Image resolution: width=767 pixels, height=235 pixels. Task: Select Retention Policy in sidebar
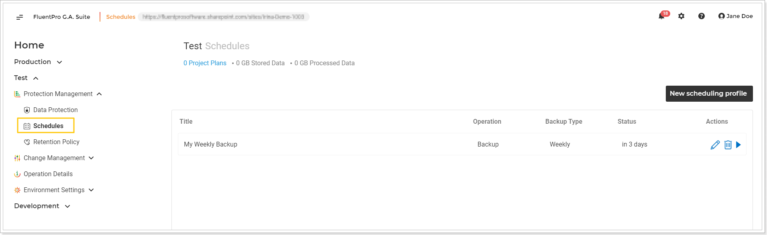coord(52,142)
